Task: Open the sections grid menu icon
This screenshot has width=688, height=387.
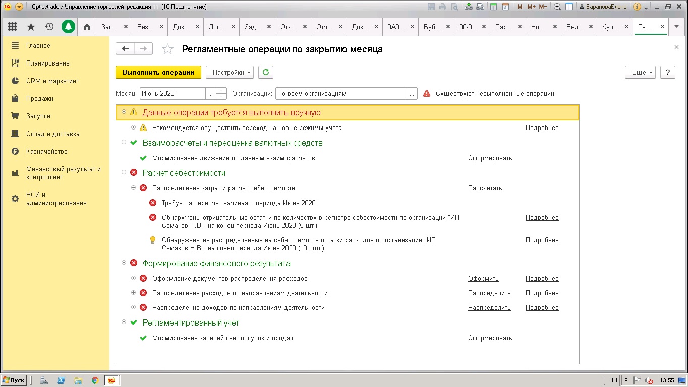Action: pyautogui.click(x=13, y=27)
